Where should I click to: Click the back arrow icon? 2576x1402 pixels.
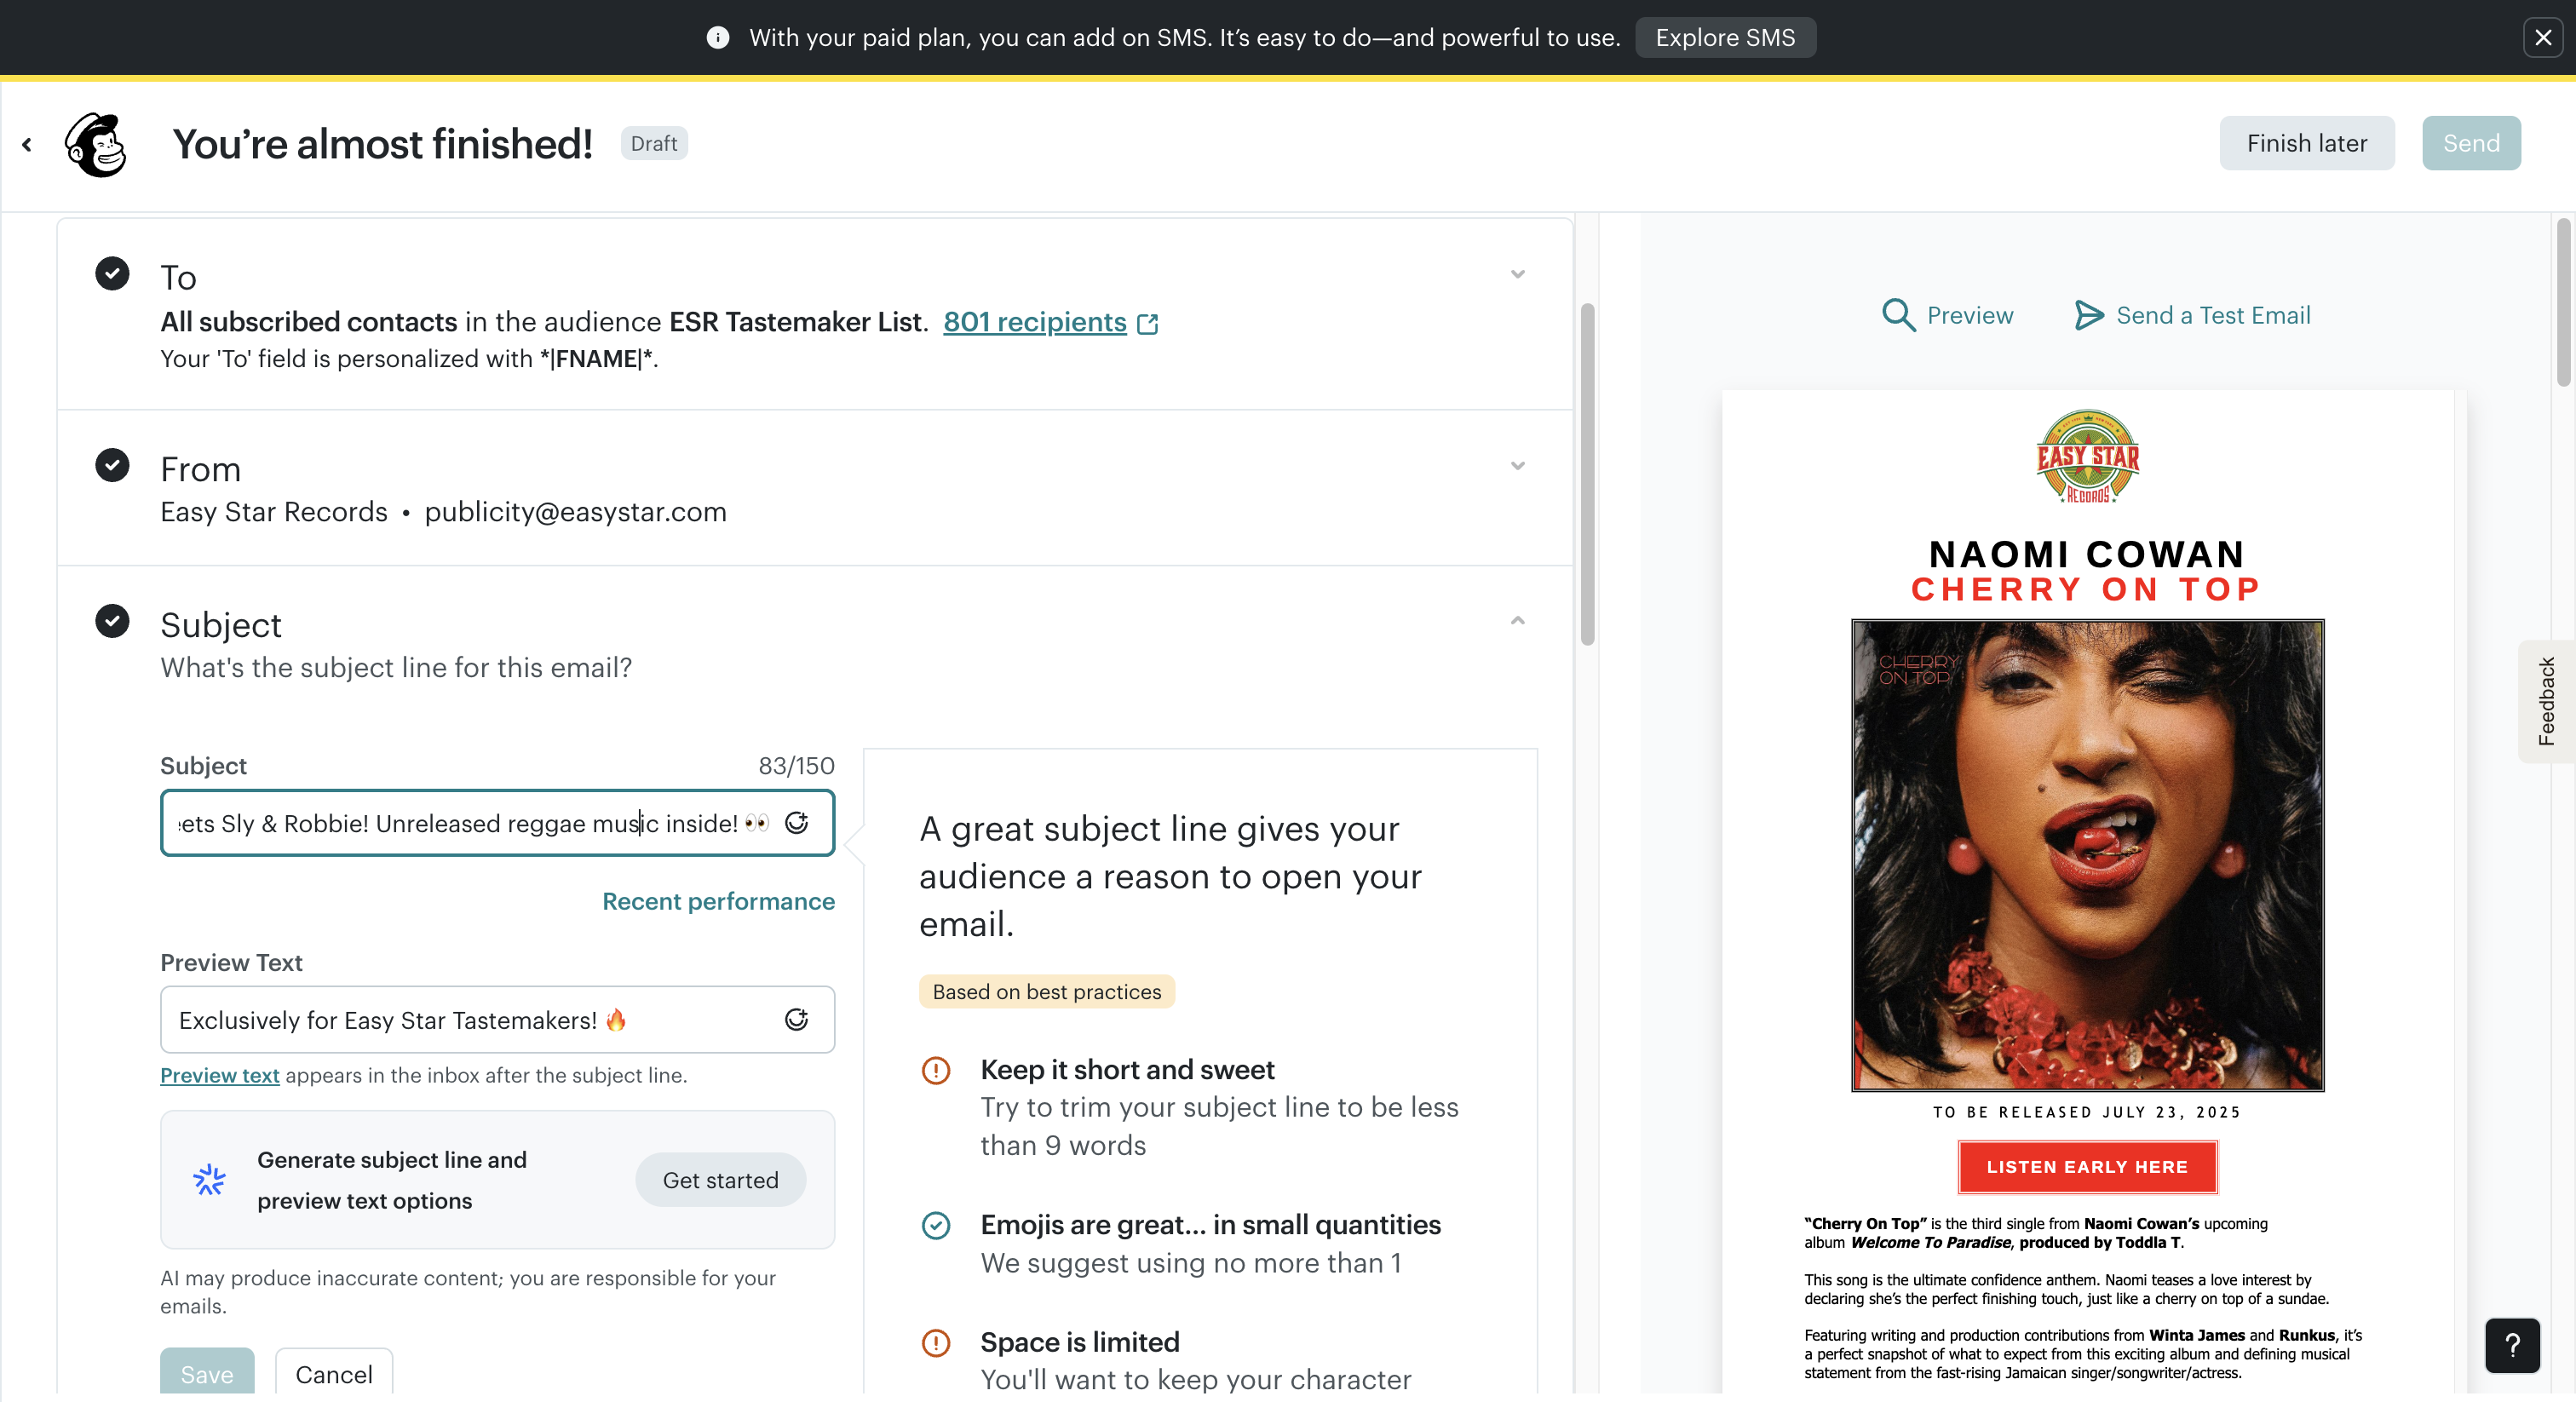coord(27,145)
